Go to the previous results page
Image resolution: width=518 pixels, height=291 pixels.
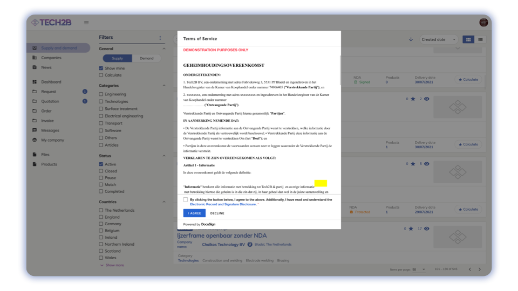469,269
